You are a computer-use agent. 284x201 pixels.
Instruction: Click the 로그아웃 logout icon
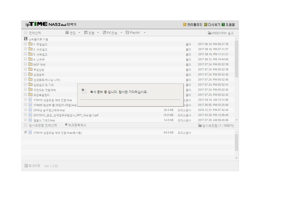click(26, 166)
